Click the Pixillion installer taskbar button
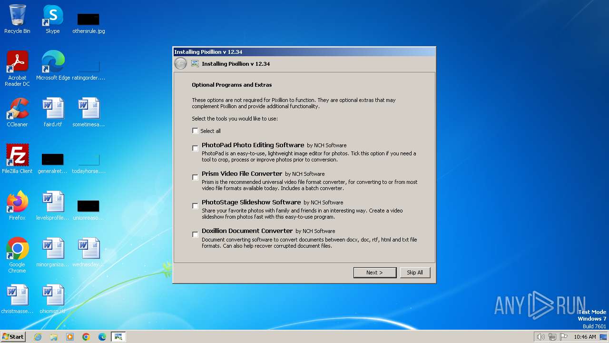Viewport: 609px width, 343px height. [x=118, y=337]
